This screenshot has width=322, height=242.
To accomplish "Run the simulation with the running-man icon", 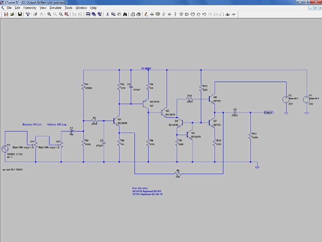I will point(35,14).
